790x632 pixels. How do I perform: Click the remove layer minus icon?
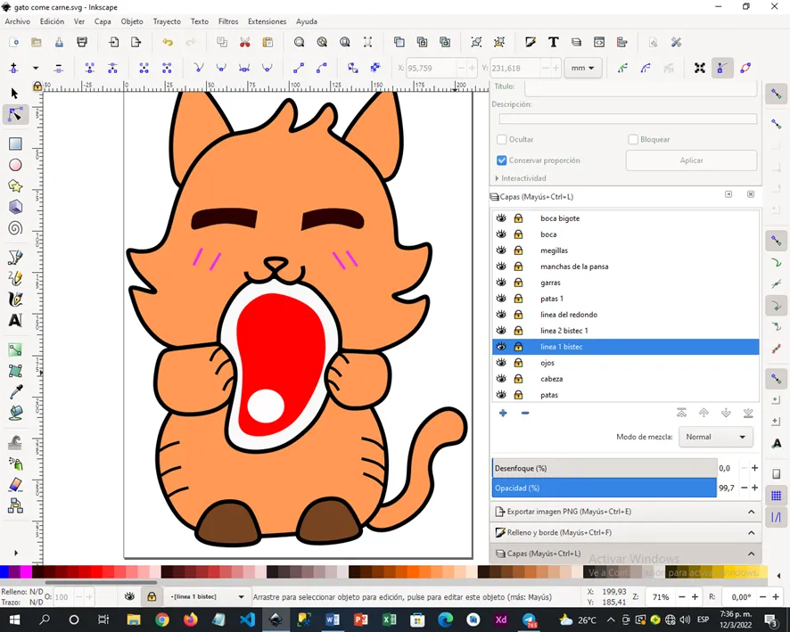coord(525,414)
